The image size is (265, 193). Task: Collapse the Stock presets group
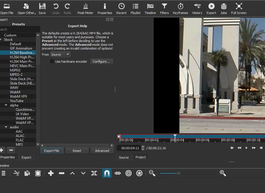point(1,39)
